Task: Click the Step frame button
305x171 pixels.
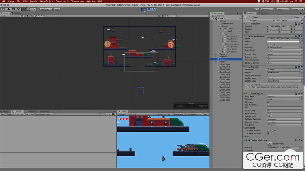Action: [154, 9]
